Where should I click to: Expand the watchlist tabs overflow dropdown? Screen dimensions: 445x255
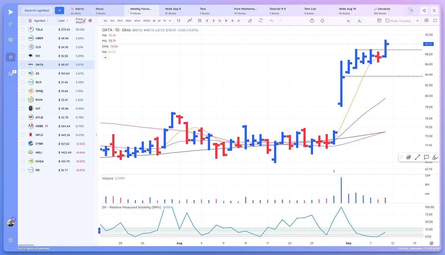pos(411,11)
